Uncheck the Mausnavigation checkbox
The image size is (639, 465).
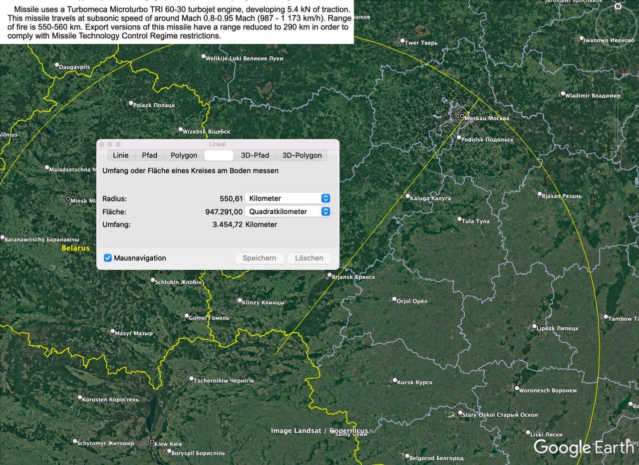108,258
